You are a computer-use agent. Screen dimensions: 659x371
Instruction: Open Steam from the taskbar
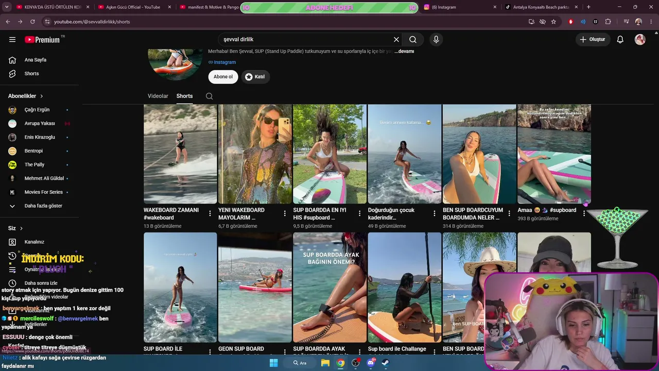coord(386,363)
